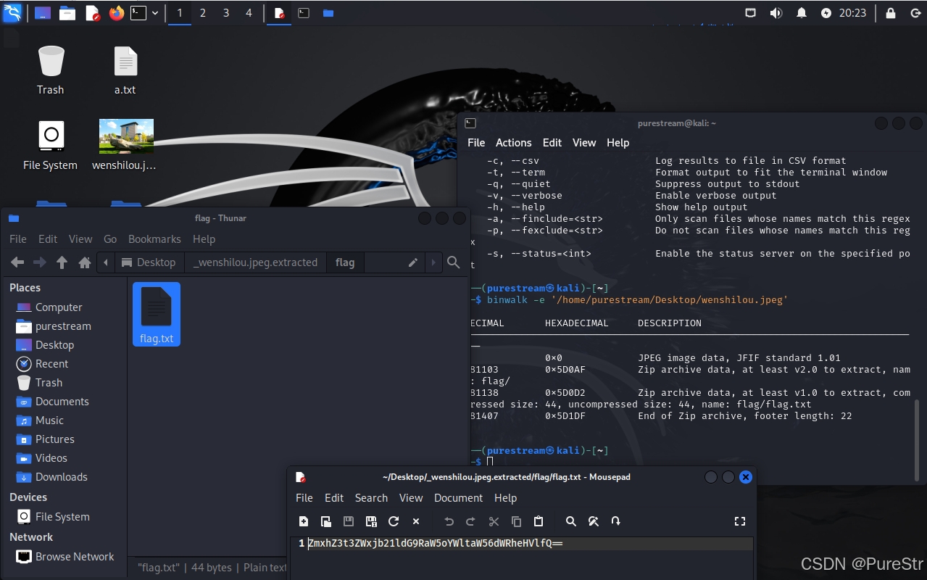This screenshot has height=580, width=927.
Task: Open the Trash desktop icon
Action: pyautogui.click(x=51, y=70)
